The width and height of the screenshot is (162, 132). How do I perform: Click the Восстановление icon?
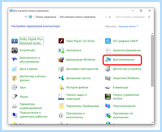108,60
